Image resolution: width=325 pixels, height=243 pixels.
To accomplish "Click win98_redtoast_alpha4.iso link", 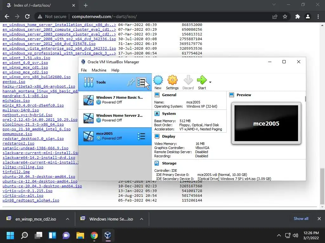I will (31, 200).
